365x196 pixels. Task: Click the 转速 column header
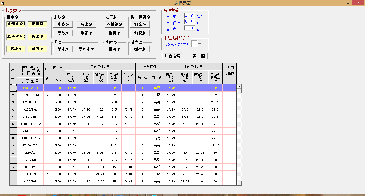click(x=58, y=74)
